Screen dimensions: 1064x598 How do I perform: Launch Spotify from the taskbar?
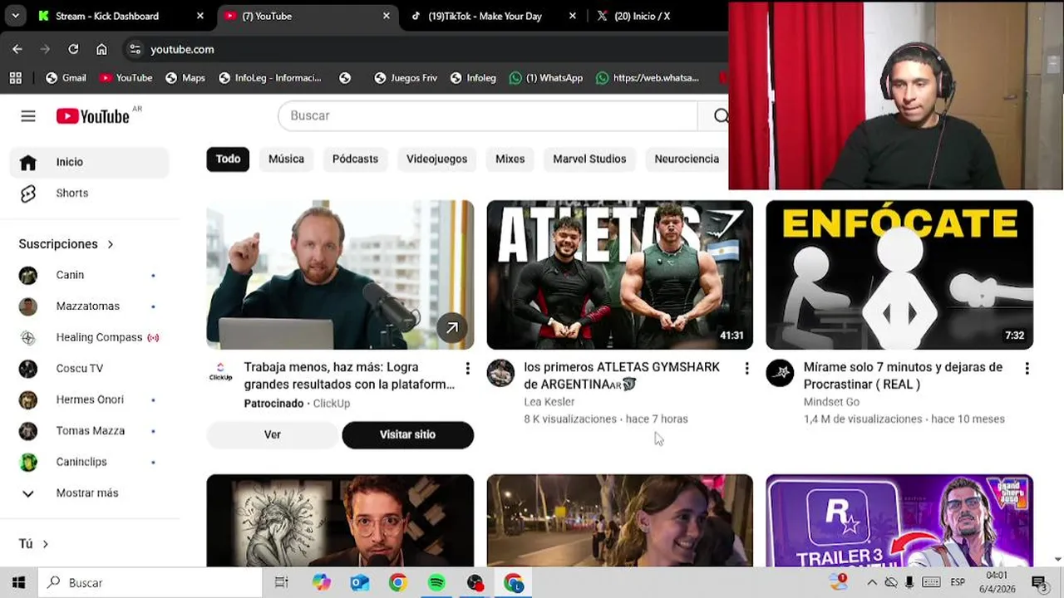(436, 583)
